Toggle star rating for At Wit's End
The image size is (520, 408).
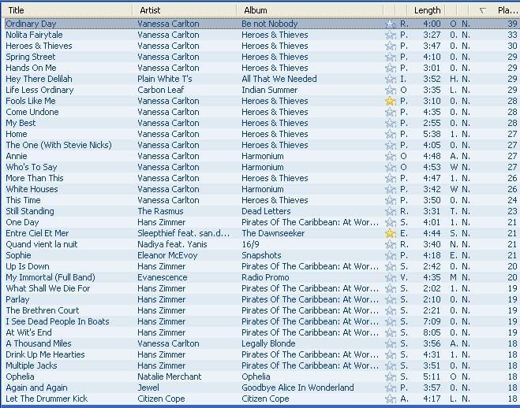pos(391,333)
